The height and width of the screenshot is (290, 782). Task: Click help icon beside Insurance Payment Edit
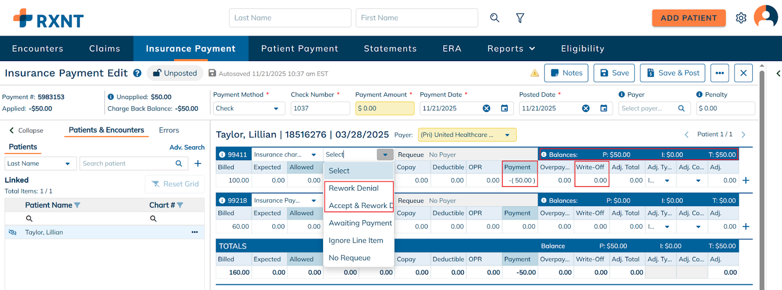[137, 73]
